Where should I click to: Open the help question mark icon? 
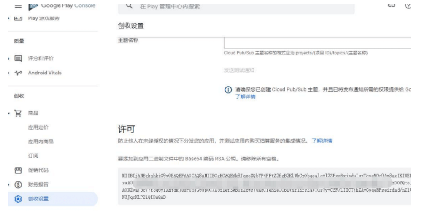pyautogui.click(x=408, y=5)
